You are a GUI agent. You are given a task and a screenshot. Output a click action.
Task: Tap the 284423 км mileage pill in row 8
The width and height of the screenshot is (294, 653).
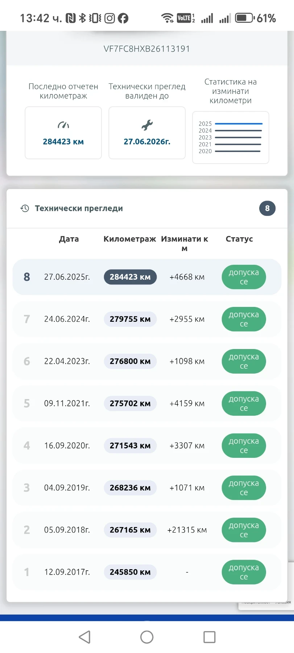(x=130, y=277)
